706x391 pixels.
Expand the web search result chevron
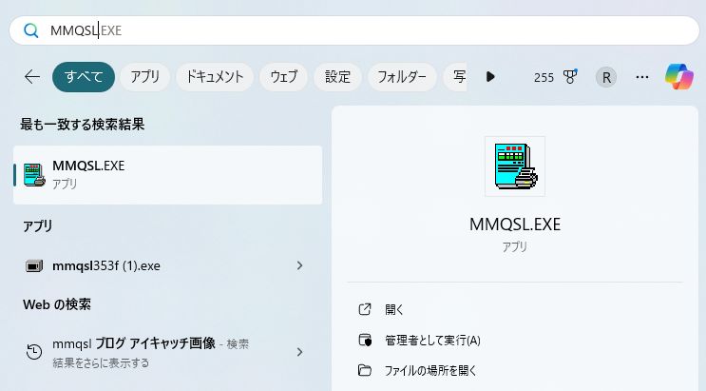click(x=299, y=351)
